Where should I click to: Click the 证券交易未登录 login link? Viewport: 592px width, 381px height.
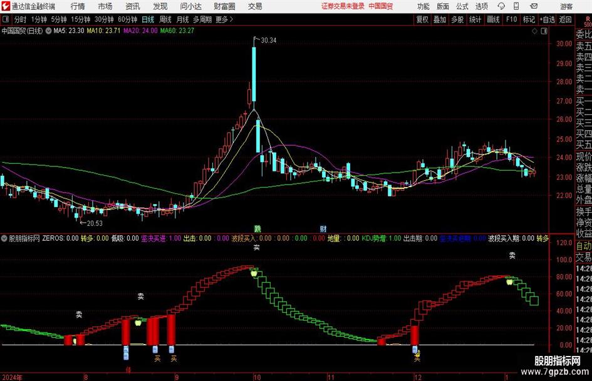pyautogui.click(x=343, y=6)
